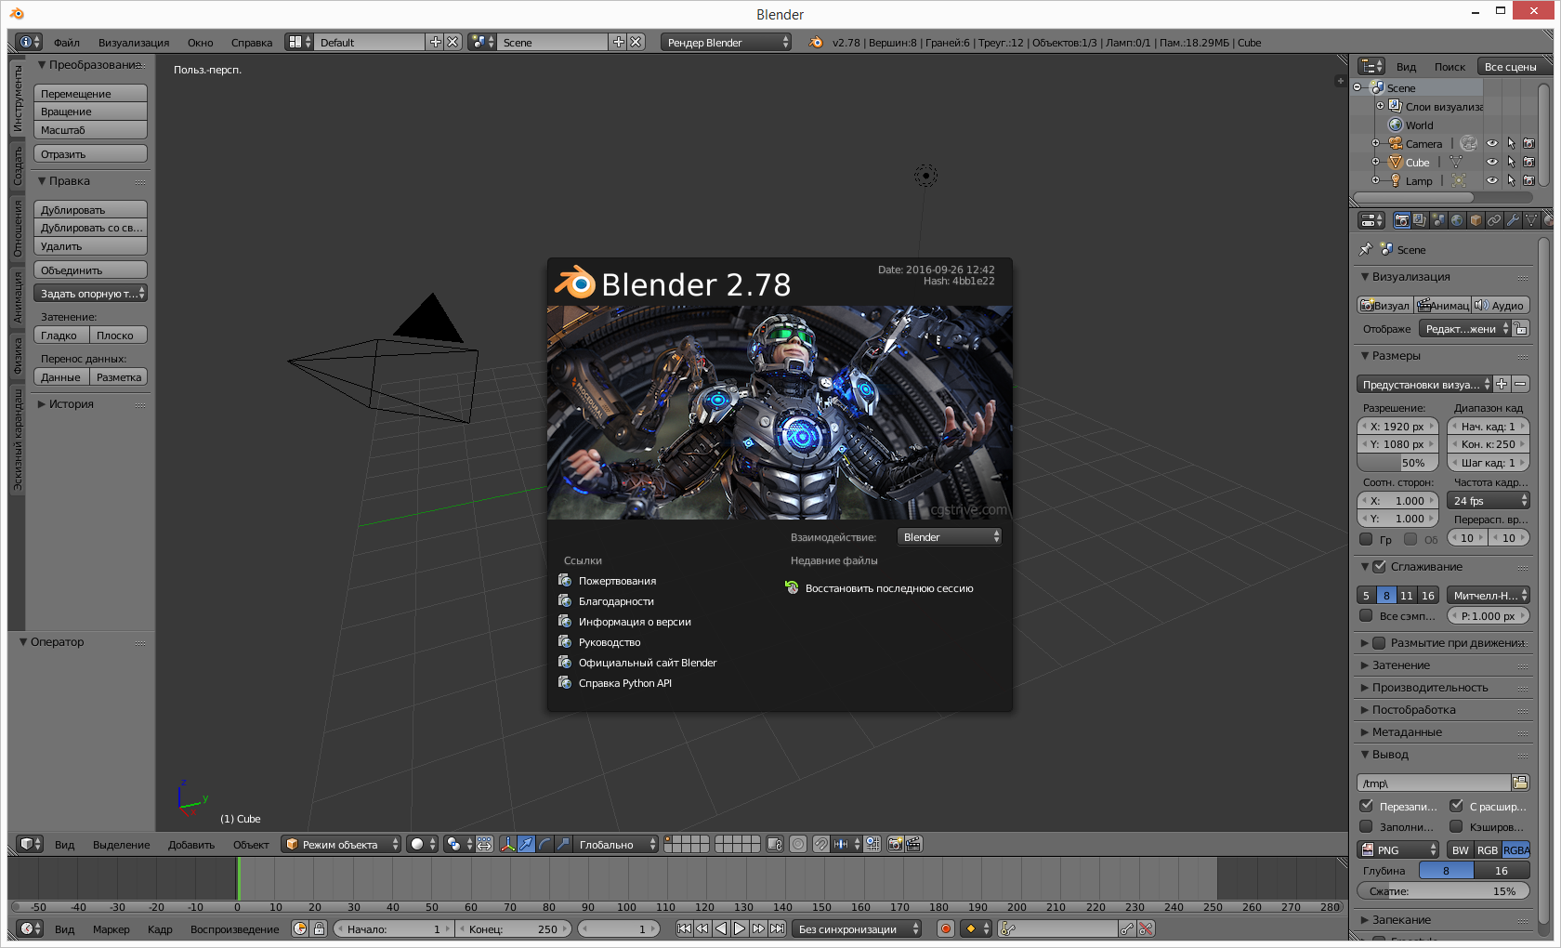Click the Удалить button
Image resolution: width=1561 pixels, height=948 pixels.
[x=90, y=245]
